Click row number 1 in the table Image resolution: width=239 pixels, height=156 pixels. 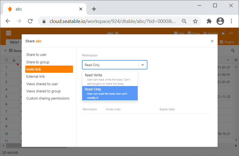(6, 67)
